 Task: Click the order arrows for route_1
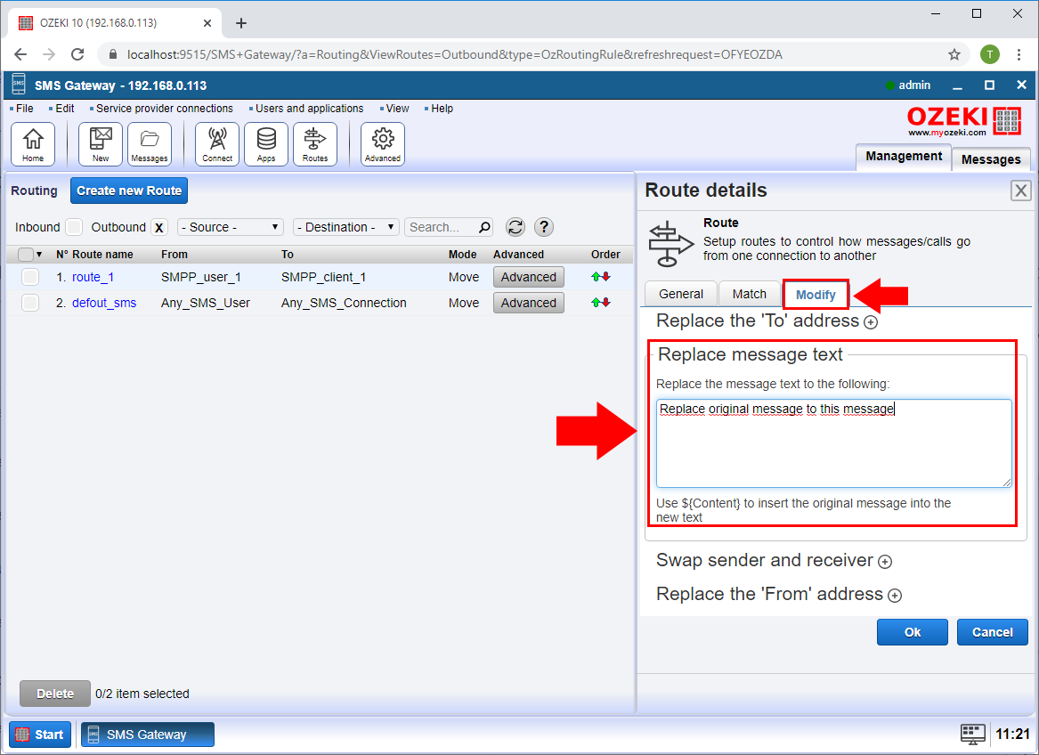pos(601,277)
